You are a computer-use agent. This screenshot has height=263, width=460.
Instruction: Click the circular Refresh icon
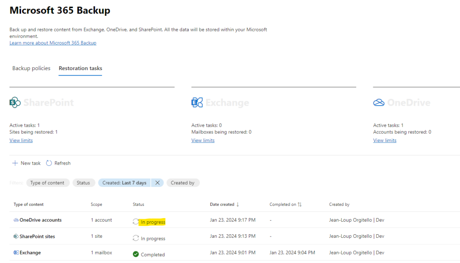49,163
